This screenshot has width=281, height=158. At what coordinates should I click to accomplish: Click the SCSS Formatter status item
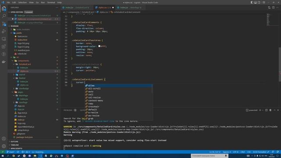pos(261,152)
